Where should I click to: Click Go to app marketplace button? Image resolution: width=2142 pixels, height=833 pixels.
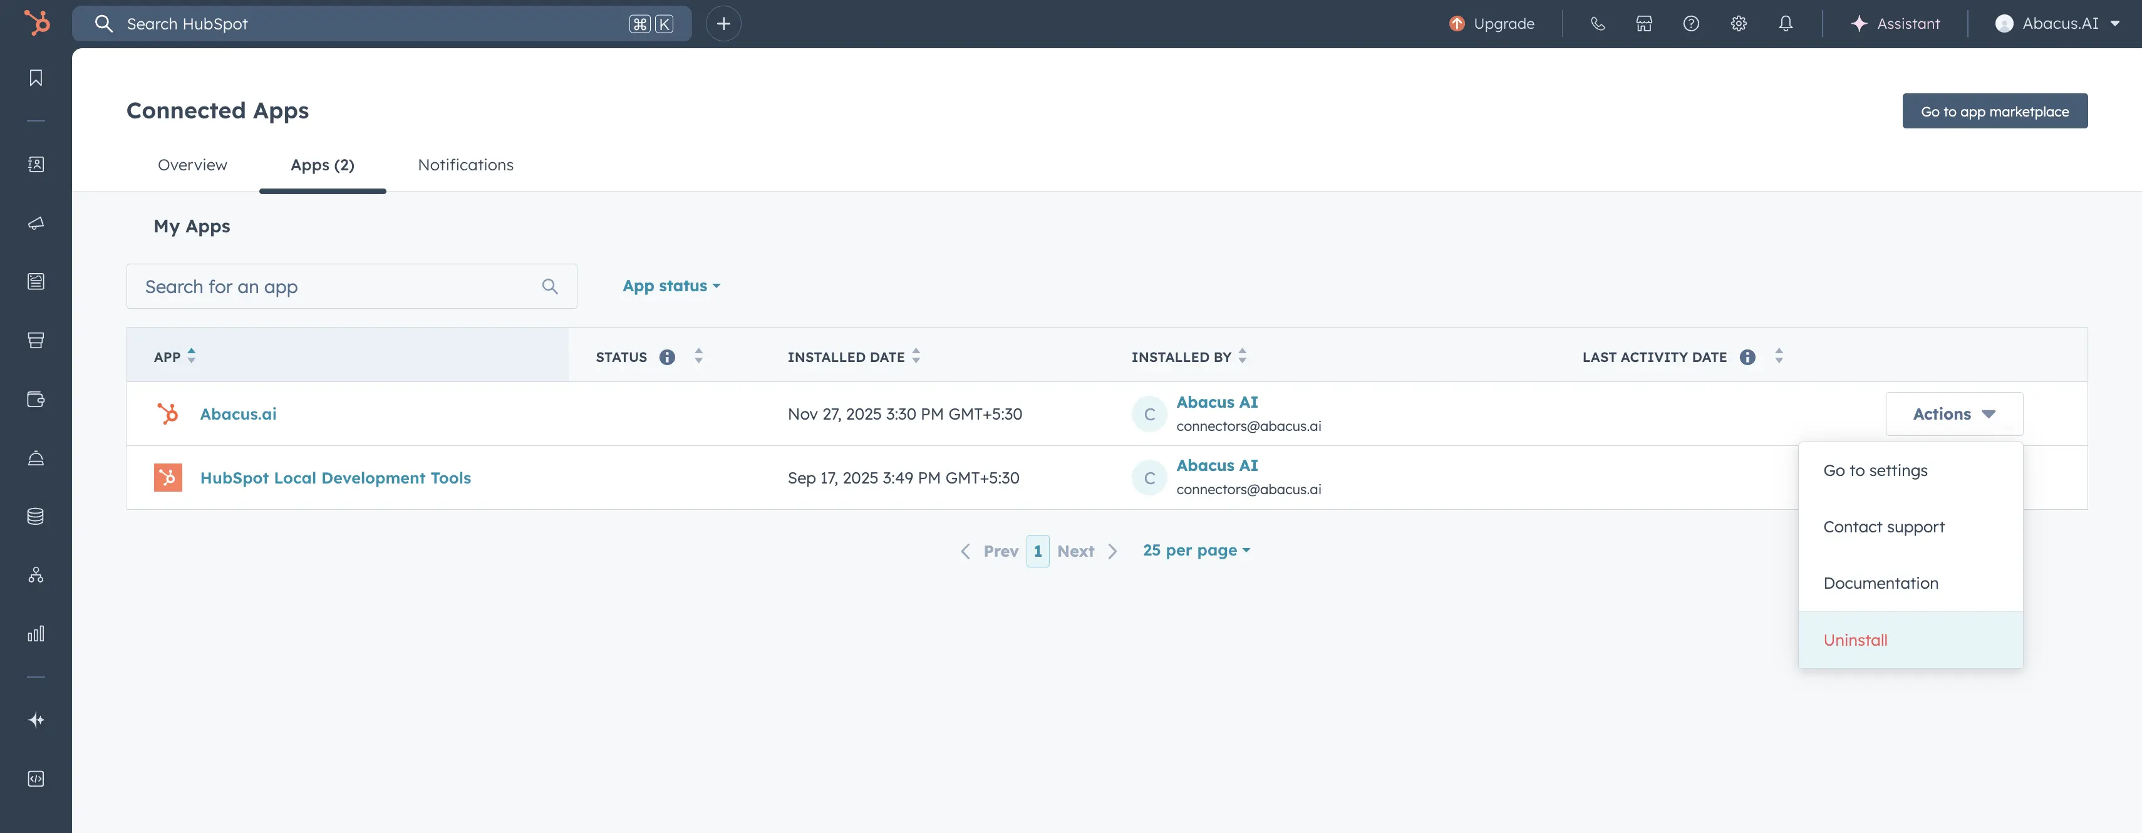tap(1994, 111)
